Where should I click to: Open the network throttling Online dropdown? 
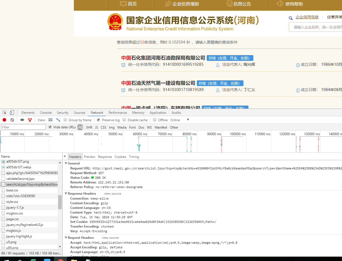point(176,120)
